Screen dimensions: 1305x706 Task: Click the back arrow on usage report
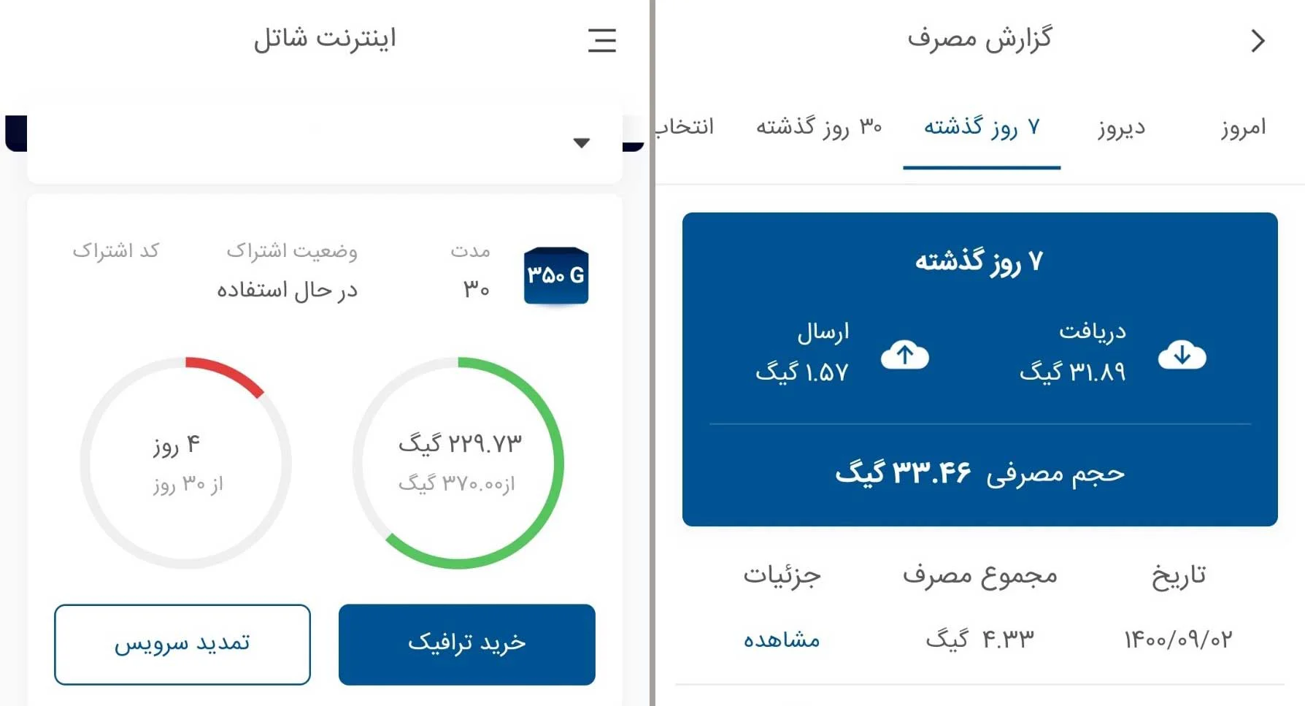pyautogui.click(x=1258, y=40)
